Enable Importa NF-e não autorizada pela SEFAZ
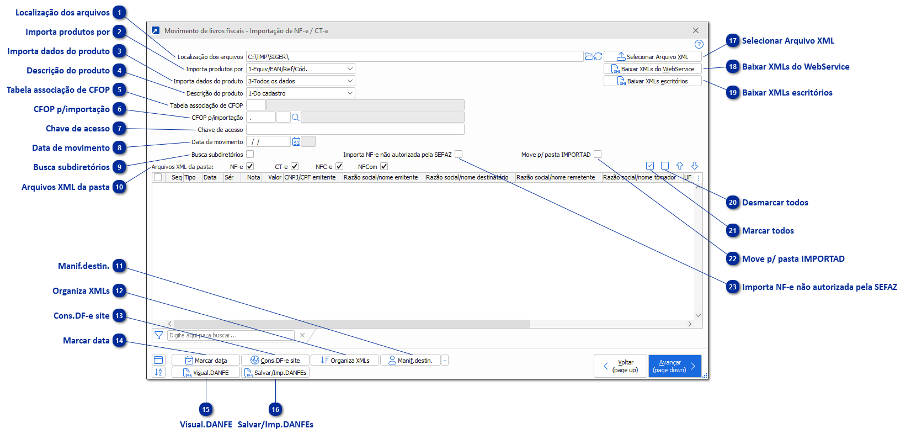The width and height of the screenshot is (906, 439). tap(459, 154)
